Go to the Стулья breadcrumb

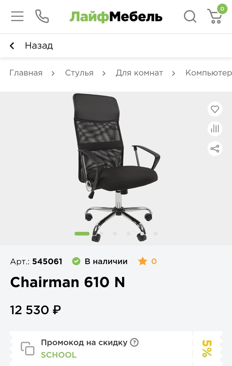click(79, 73)
